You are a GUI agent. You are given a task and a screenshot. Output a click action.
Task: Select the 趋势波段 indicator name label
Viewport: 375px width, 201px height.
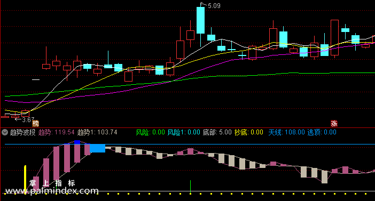(x=23, y=132)
